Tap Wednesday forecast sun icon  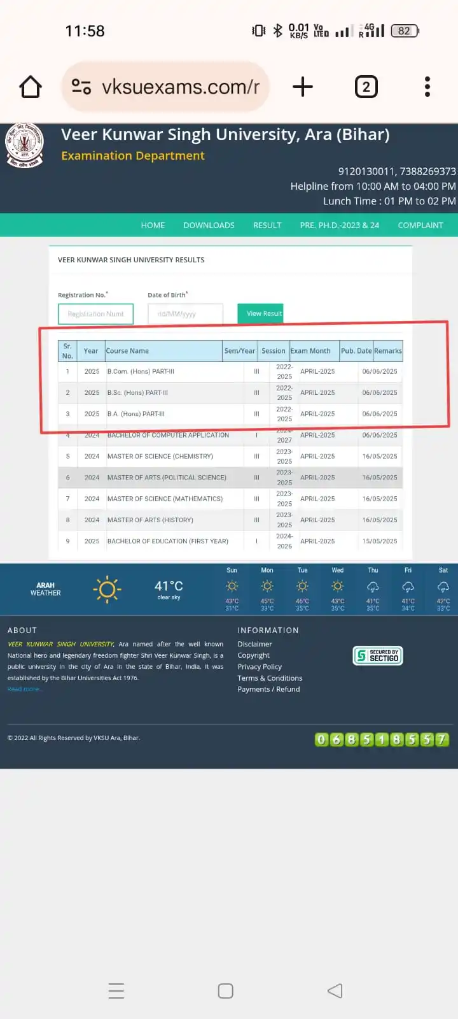click(x=338, y=586)
